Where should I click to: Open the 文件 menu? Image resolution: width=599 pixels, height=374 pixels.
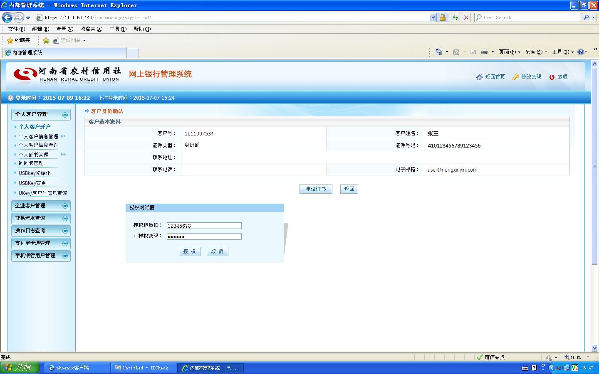click(x=16, y=29)
